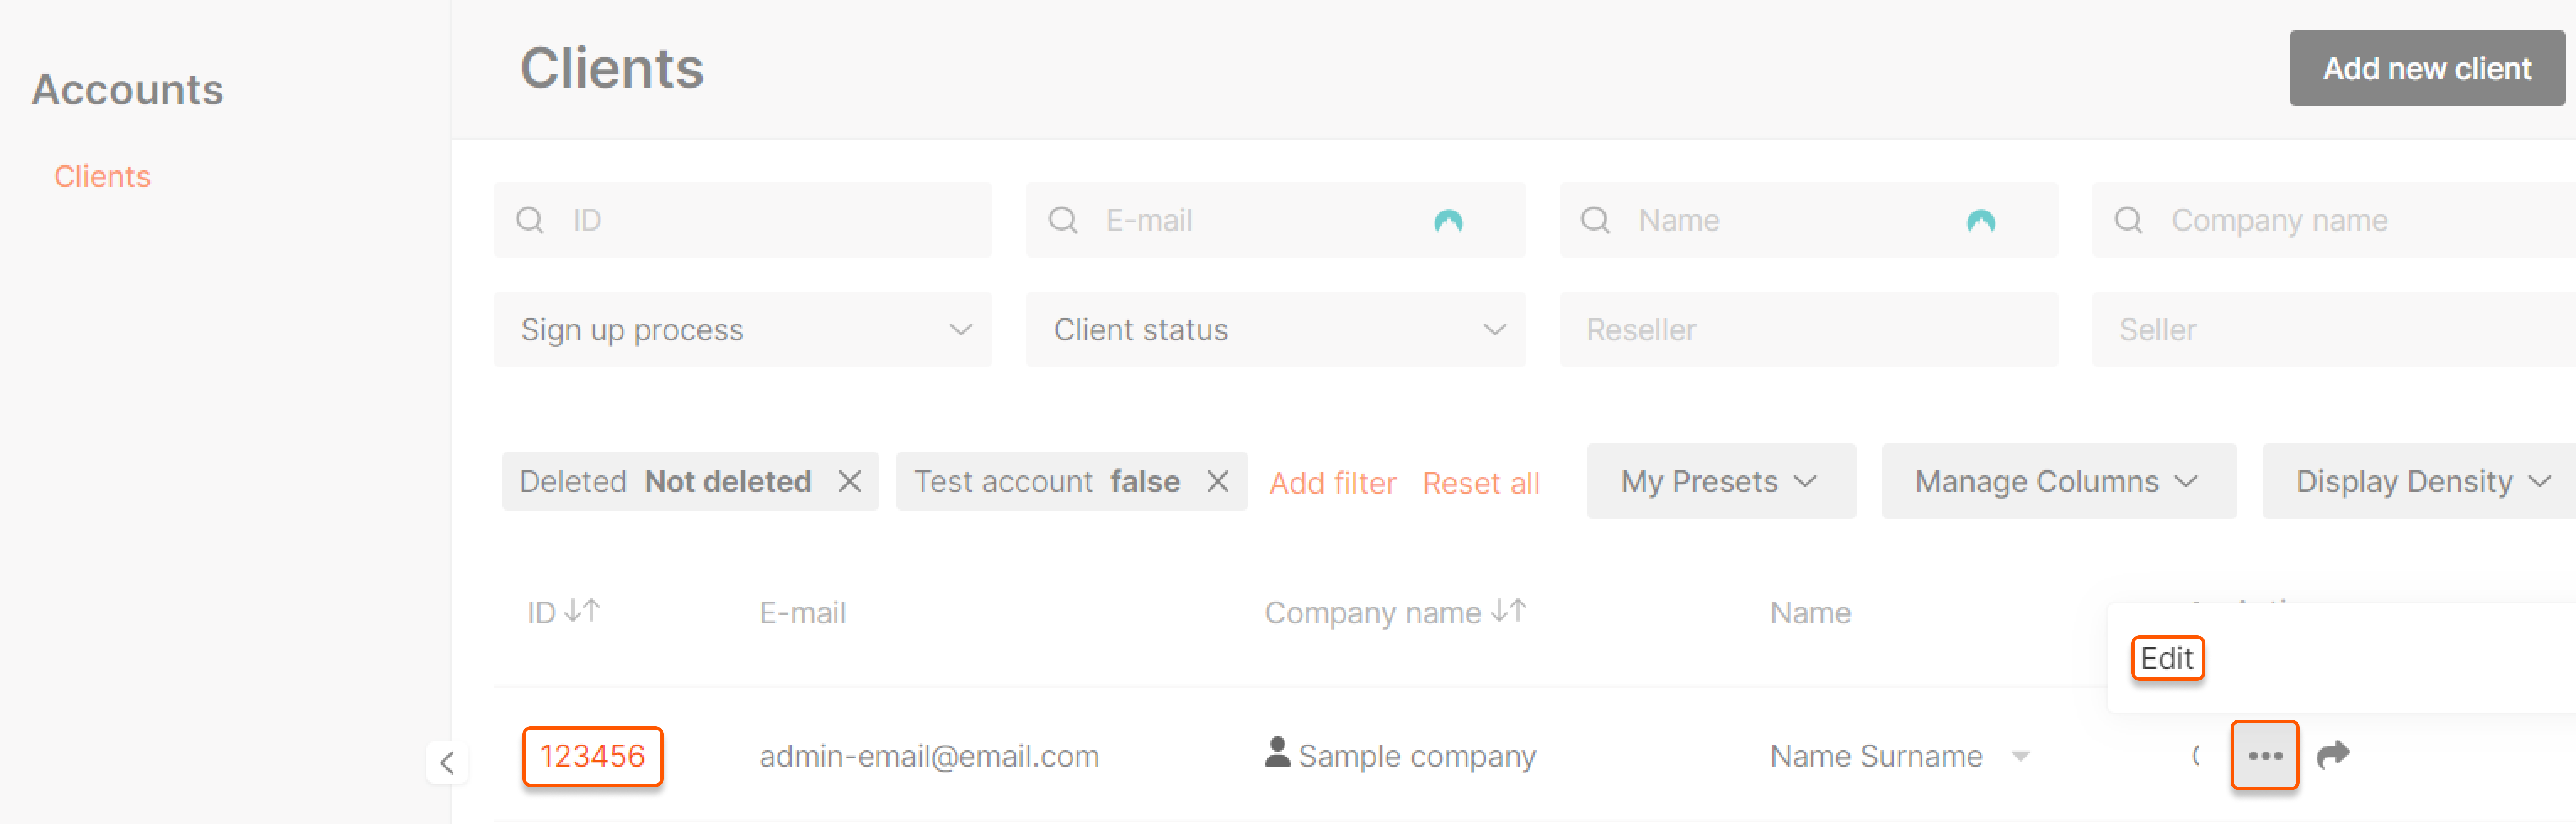The width and height of the screenshot is (2576, 824).
Task: Click the teal icon in E-mail search field
Action: 1448,221
